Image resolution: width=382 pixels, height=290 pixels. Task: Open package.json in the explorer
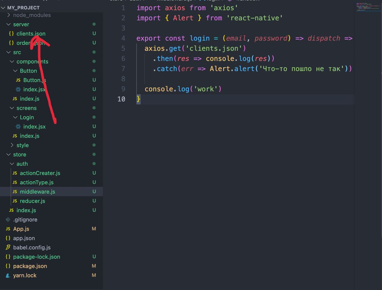(x=30, y=266)
